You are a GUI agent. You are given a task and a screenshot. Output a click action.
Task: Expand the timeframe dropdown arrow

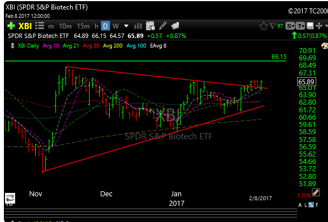pos(126,26)
